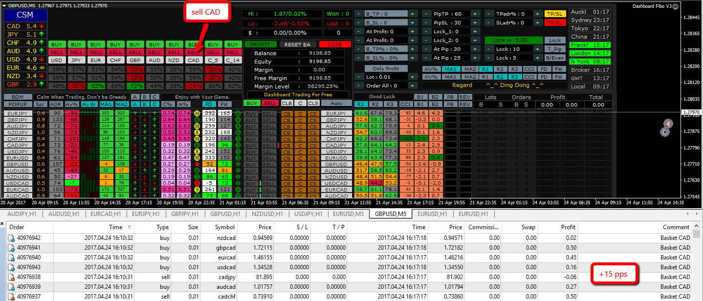Image resolution: width=703 pixels, height=301 pixels.
Task: Decrease the Lock : 10 value with minus
Action: point(488,49)
